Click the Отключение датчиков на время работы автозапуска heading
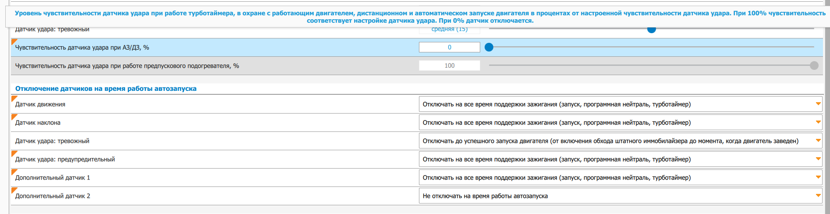Screen dimensions: 830x214 pyautogui.click(x=106, y=89)
